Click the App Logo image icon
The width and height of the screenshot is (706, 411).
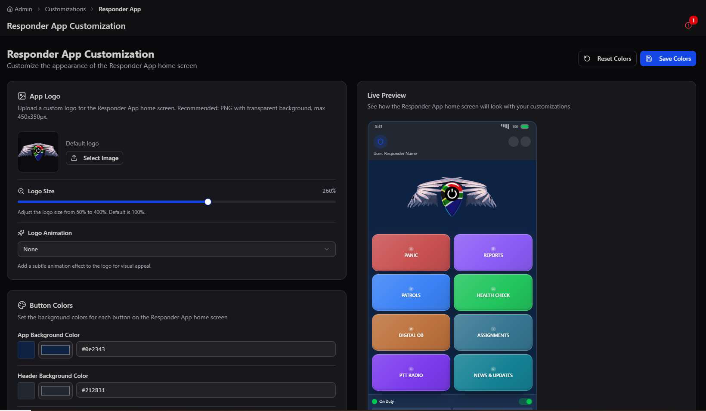coord(22,96)
